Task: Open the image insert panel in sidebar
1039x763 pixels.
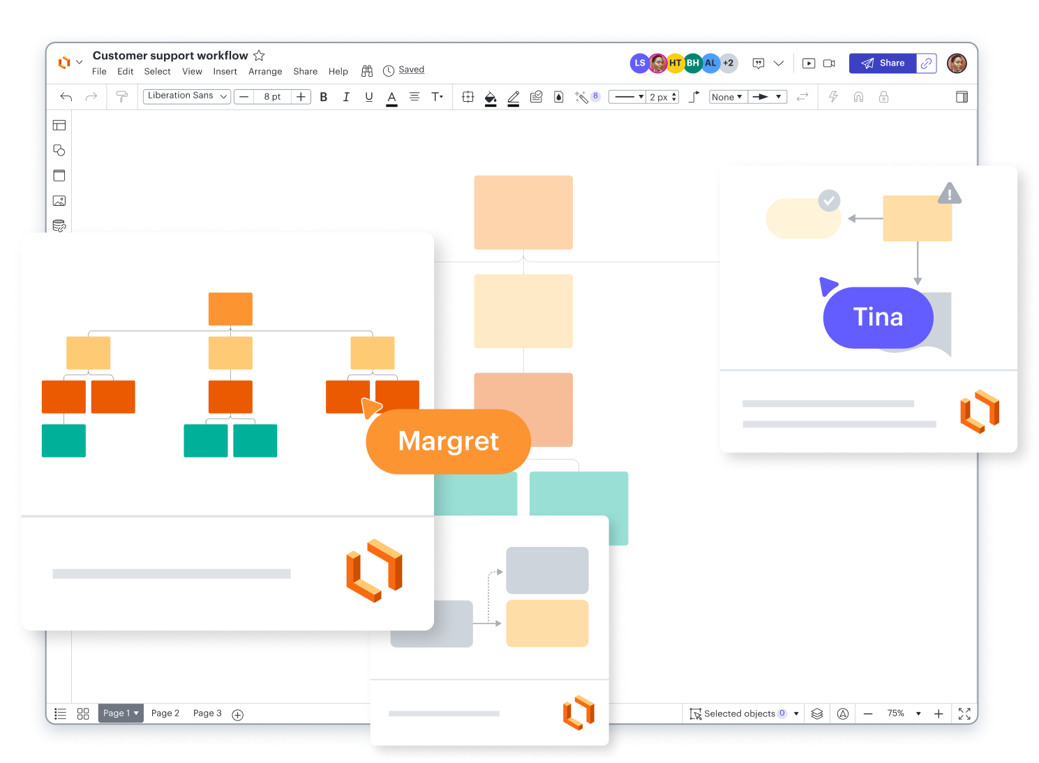Action: coord(59,201)
